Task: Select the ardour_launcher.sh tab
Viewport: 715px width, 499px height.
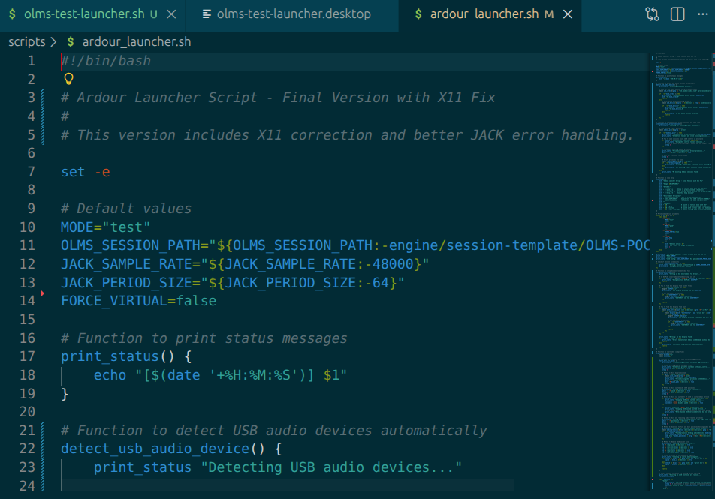Action: (x=483, y=14)
